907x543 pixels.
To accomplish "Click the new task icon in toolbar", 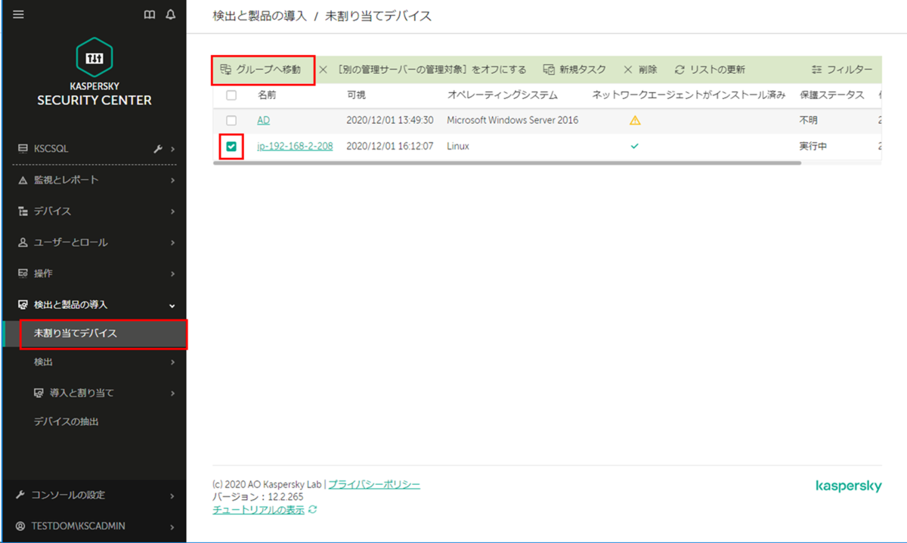I will [548, 69].
